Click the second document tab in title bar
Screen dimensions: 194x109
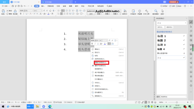click(57, 2)
